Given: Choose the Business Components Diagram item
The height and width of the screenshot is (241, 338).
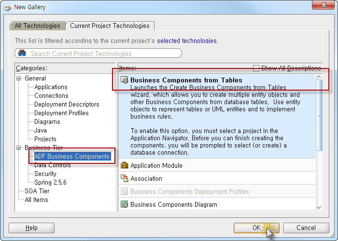Looking at the screenshot, I should [x=217, y=204].
